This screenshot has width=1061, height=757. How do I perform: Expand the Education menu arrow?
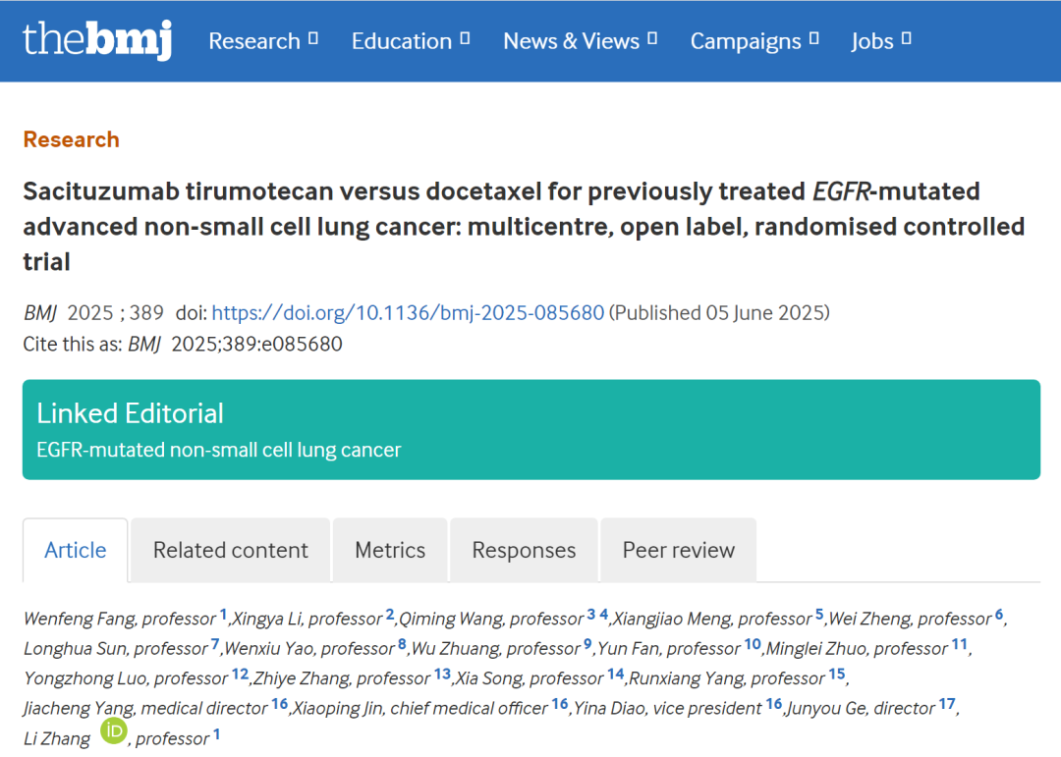pyautogui.click(x=465, y=39)
